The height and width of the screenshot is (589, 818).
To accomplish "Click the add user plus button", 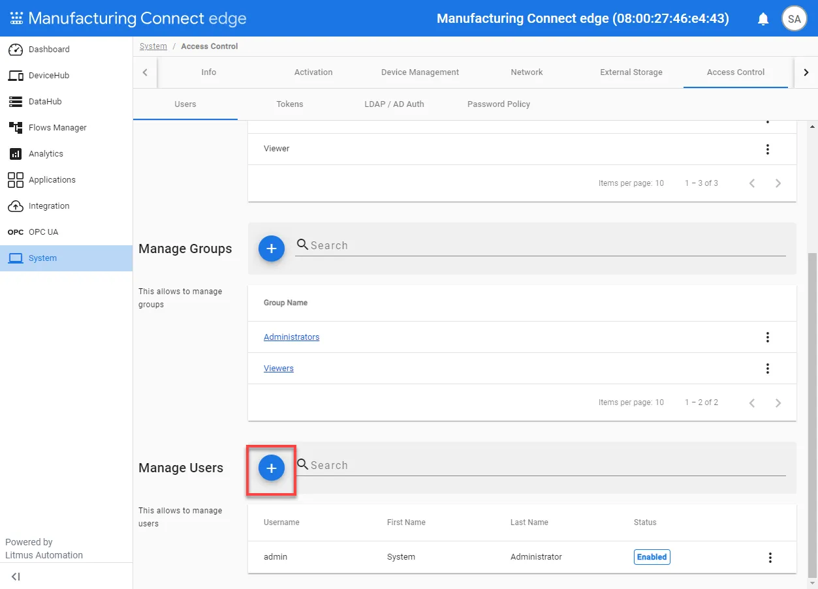I will pyautogui.click(x=272, y=468).
